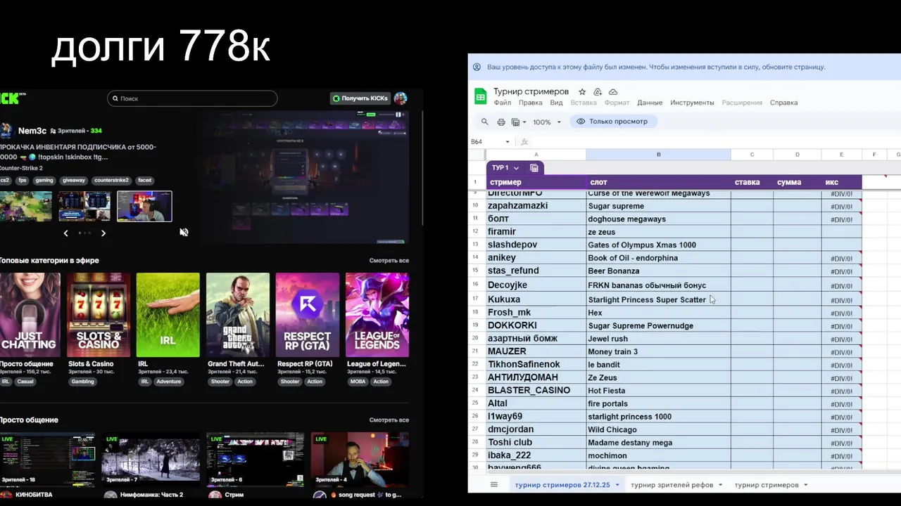901x506 pixels.
Task: Click account icon in access notification bar
Action: click(x=477, y=67)
